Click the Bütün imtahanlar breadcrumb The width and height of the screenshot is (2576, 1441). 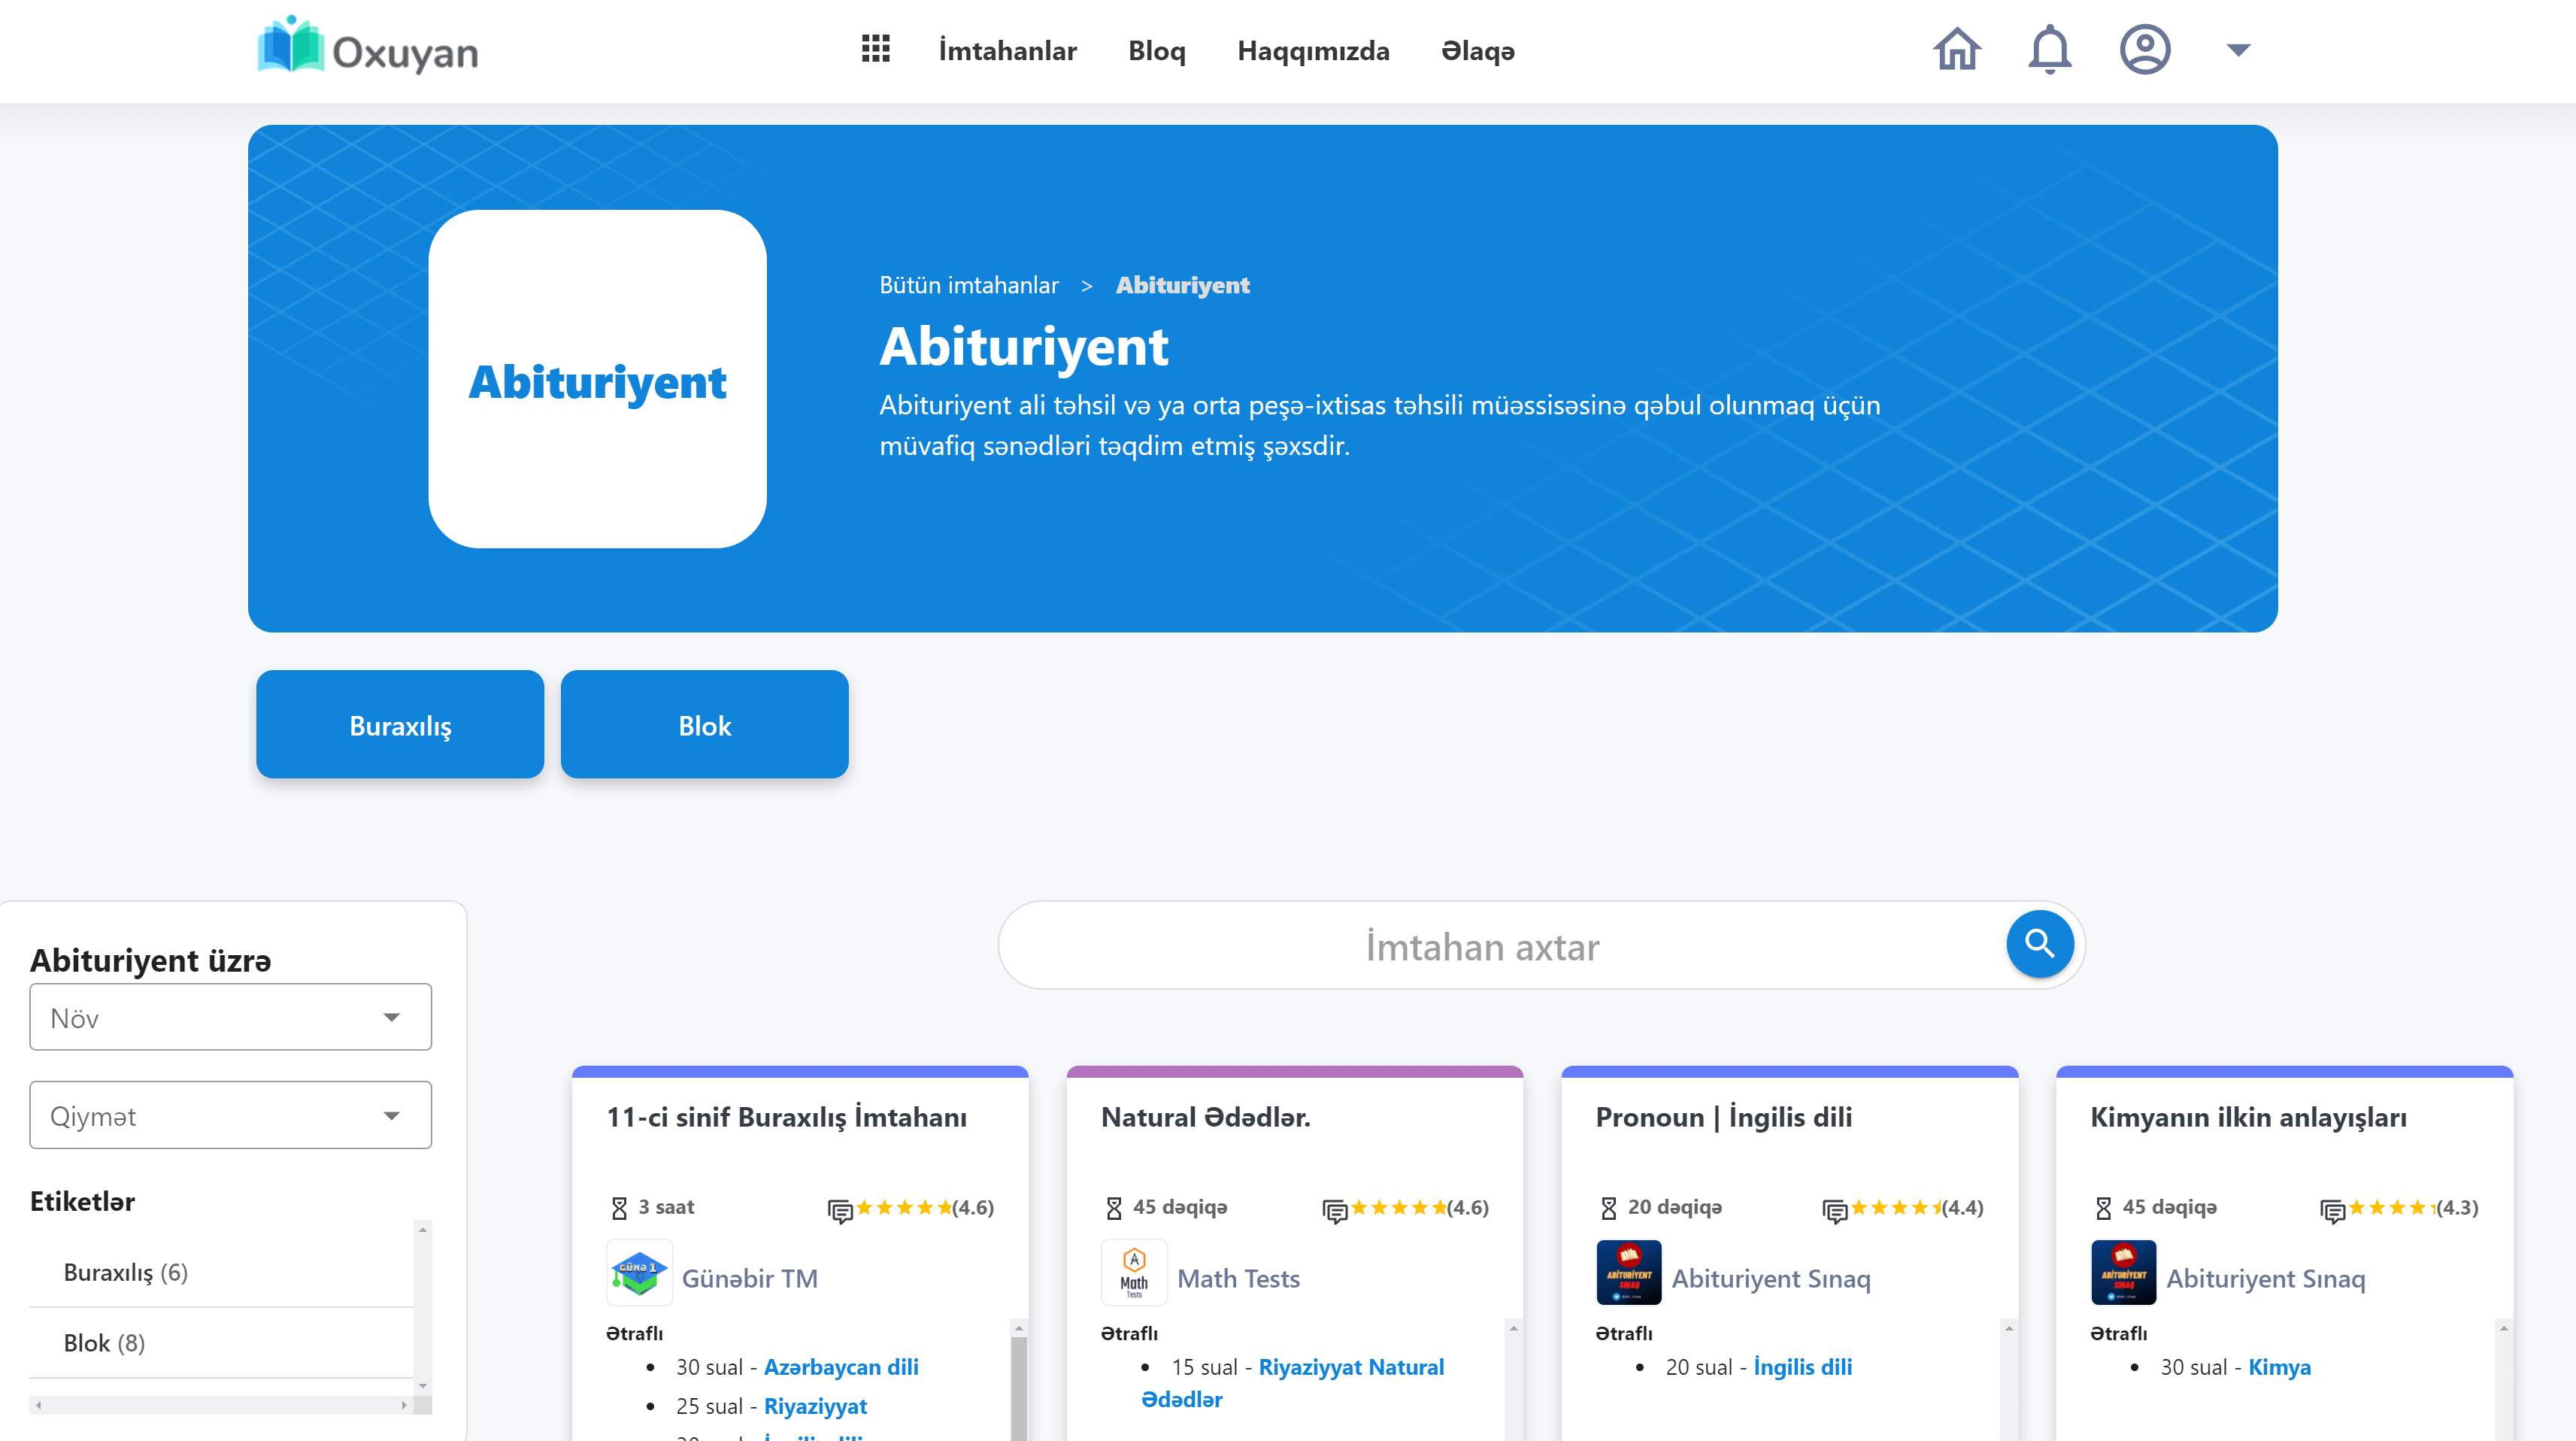[x=968, y=285]
